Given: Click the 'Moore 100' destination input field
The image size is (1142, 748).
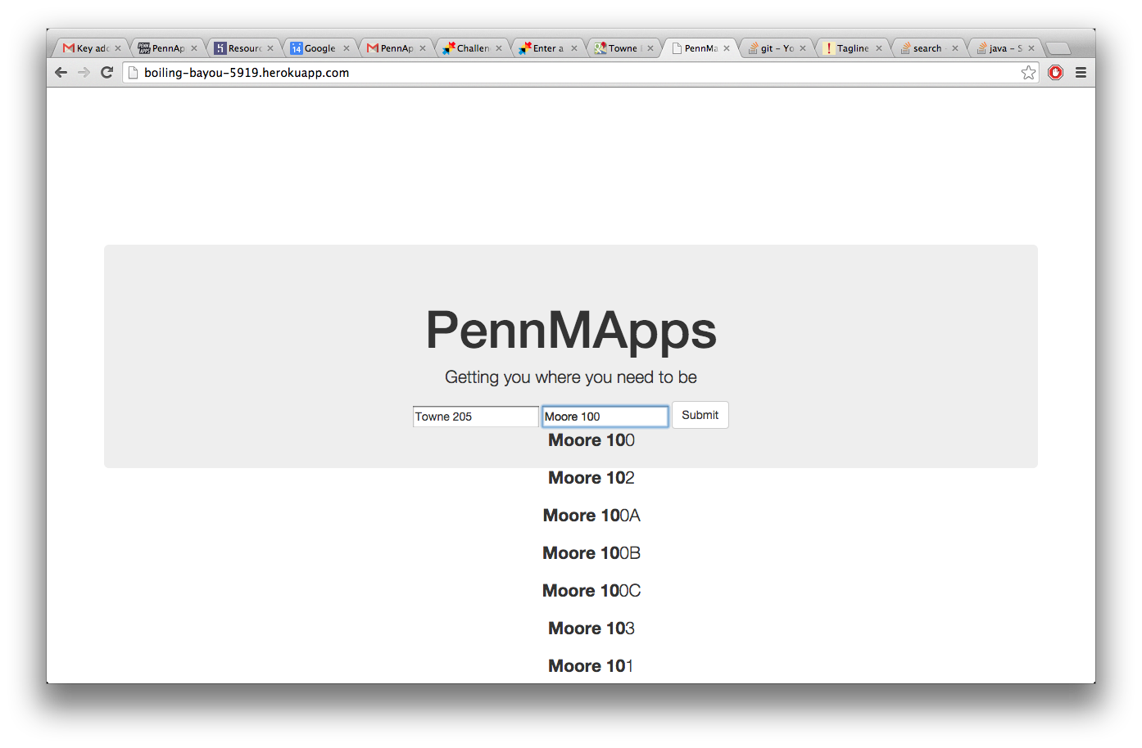Looking at the screenshot, I should click(x=605, y=417).
